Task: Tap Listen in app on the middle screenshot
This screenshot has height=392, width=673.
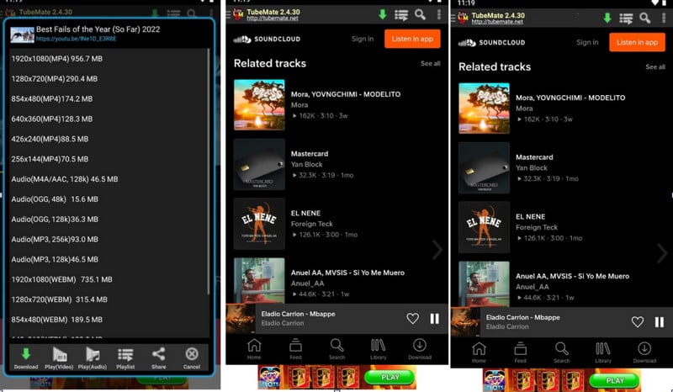Action: pos(412,39)
